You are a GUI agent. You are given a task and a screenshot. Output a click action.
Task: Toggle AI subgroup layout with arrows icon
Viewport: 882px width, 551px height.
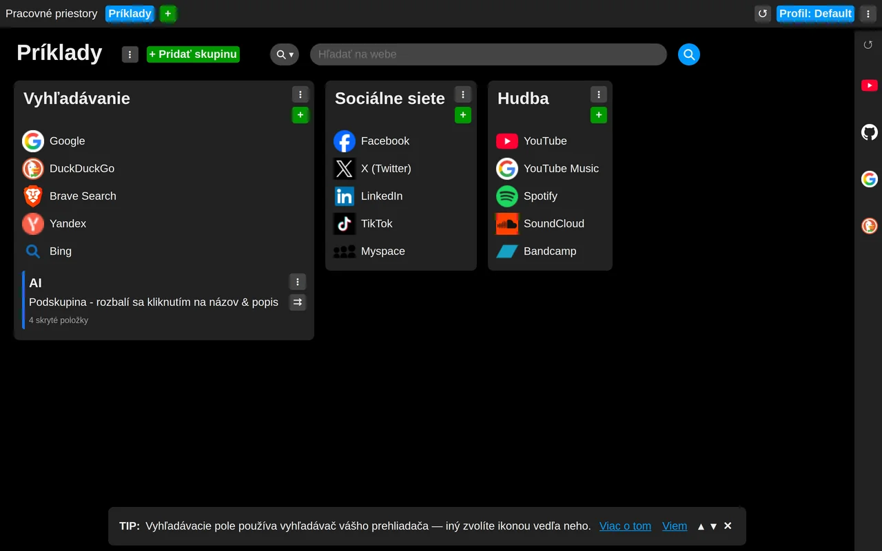pos(298,302)
